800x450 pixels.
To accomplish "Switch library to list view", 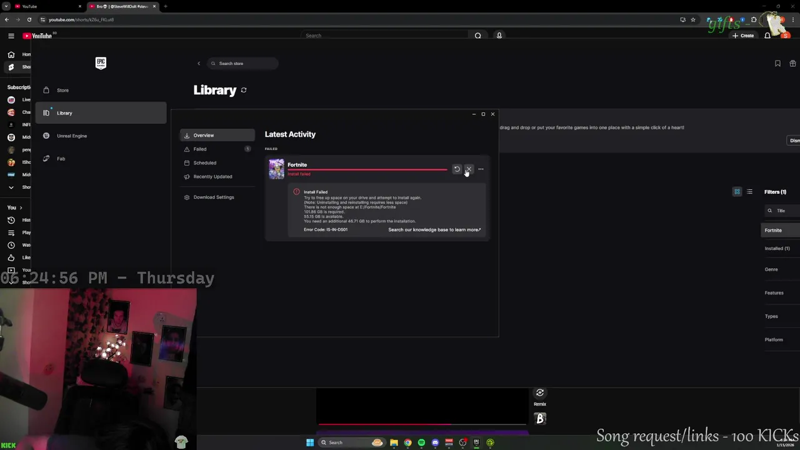I will pos(749,192).
